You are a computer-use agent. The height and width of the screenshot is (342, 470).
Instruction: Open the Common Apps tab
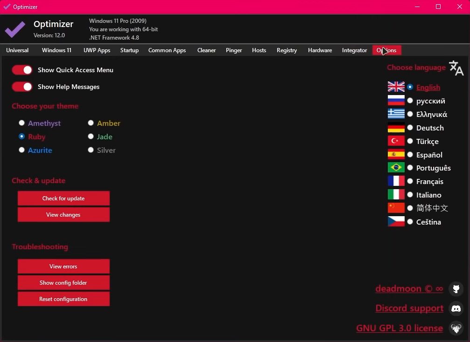coord(167,50)
